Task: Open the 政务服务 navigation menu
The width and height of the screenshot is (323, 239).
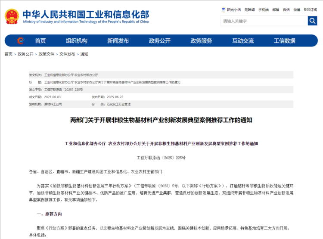Action: pos(202,41)
